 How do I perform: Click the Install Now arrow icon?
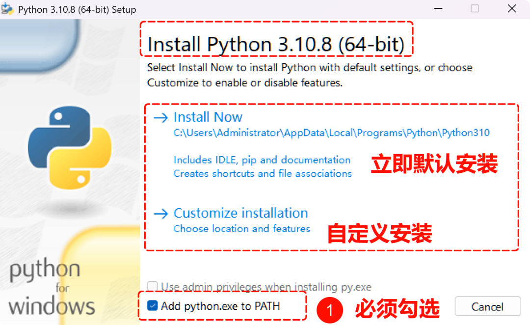161,118
